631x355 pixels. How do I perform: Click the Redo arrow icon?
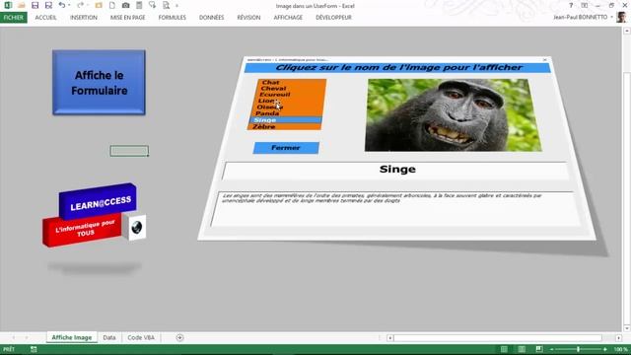[81, 5]
